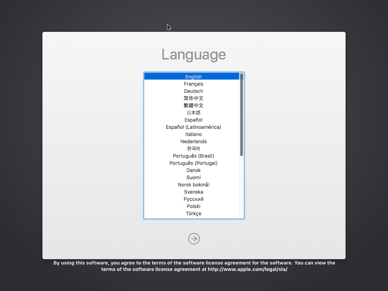Choose Português (Brasil) language

(x=193, y=156)
